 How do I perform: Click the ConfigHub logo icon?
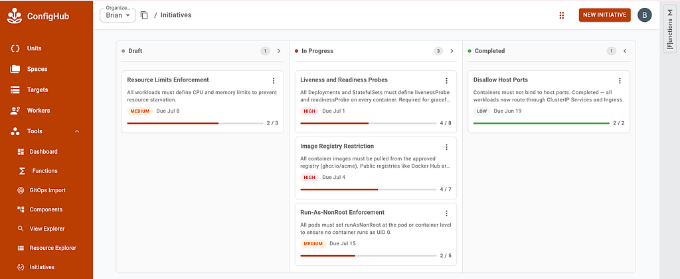tap(15, 16)
